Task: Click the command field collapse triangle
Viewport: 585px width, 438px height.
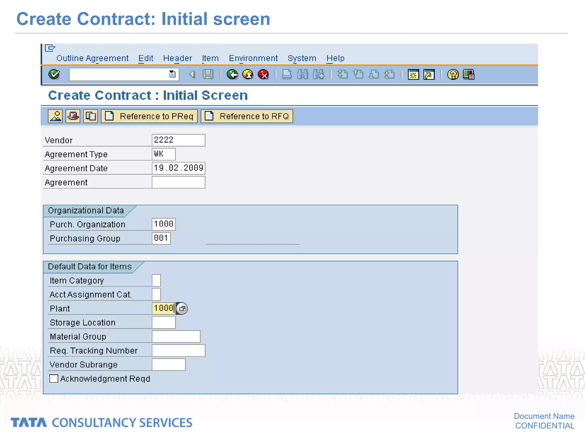Action: click(192, 74)
